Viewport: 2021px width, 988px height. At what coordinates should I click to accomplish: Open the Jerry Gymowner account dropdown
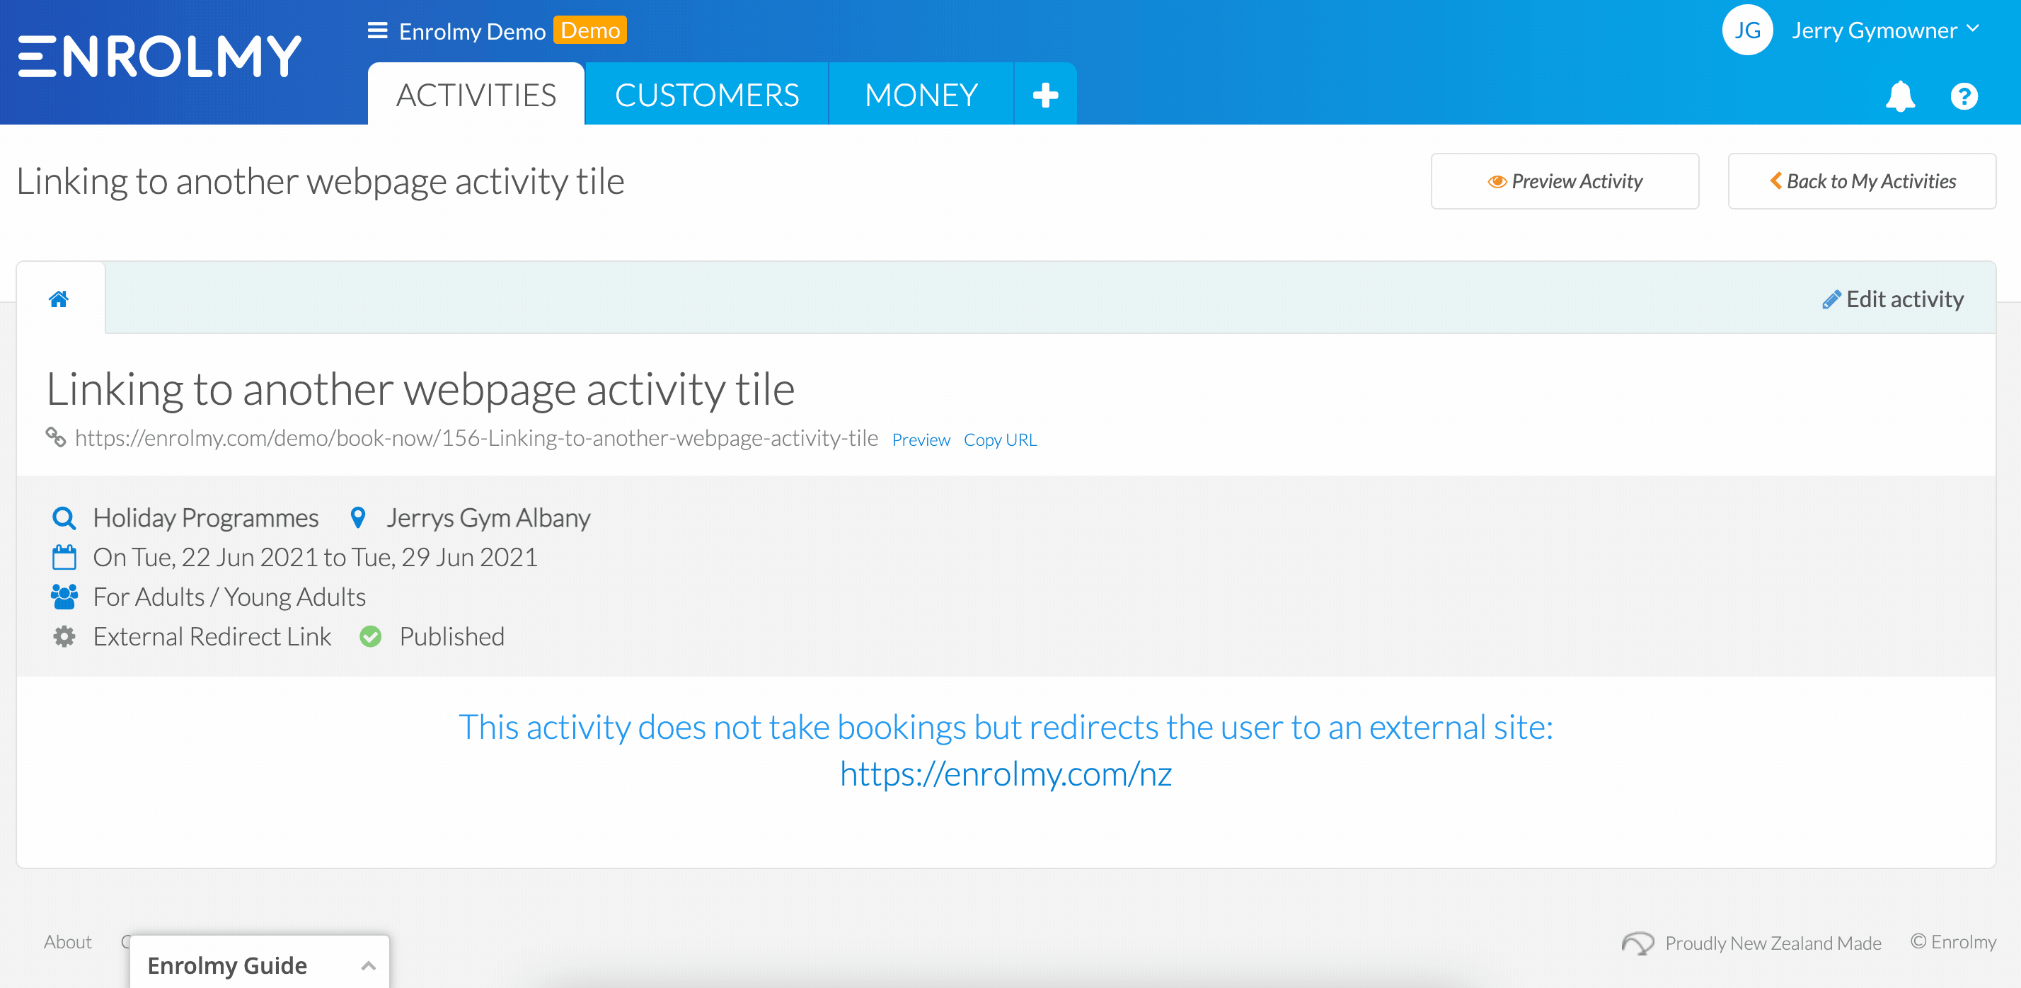click(1885, 30)
